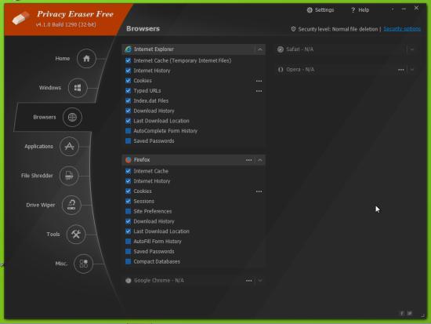Open the Security options link

(402, 29)
